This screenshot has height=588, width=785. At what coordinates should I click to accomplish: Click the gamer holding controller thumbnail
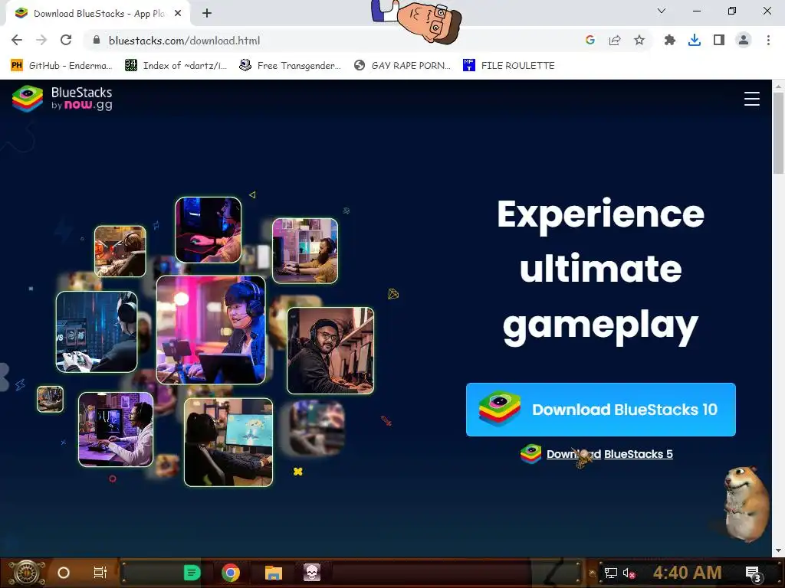pos(97,332)
